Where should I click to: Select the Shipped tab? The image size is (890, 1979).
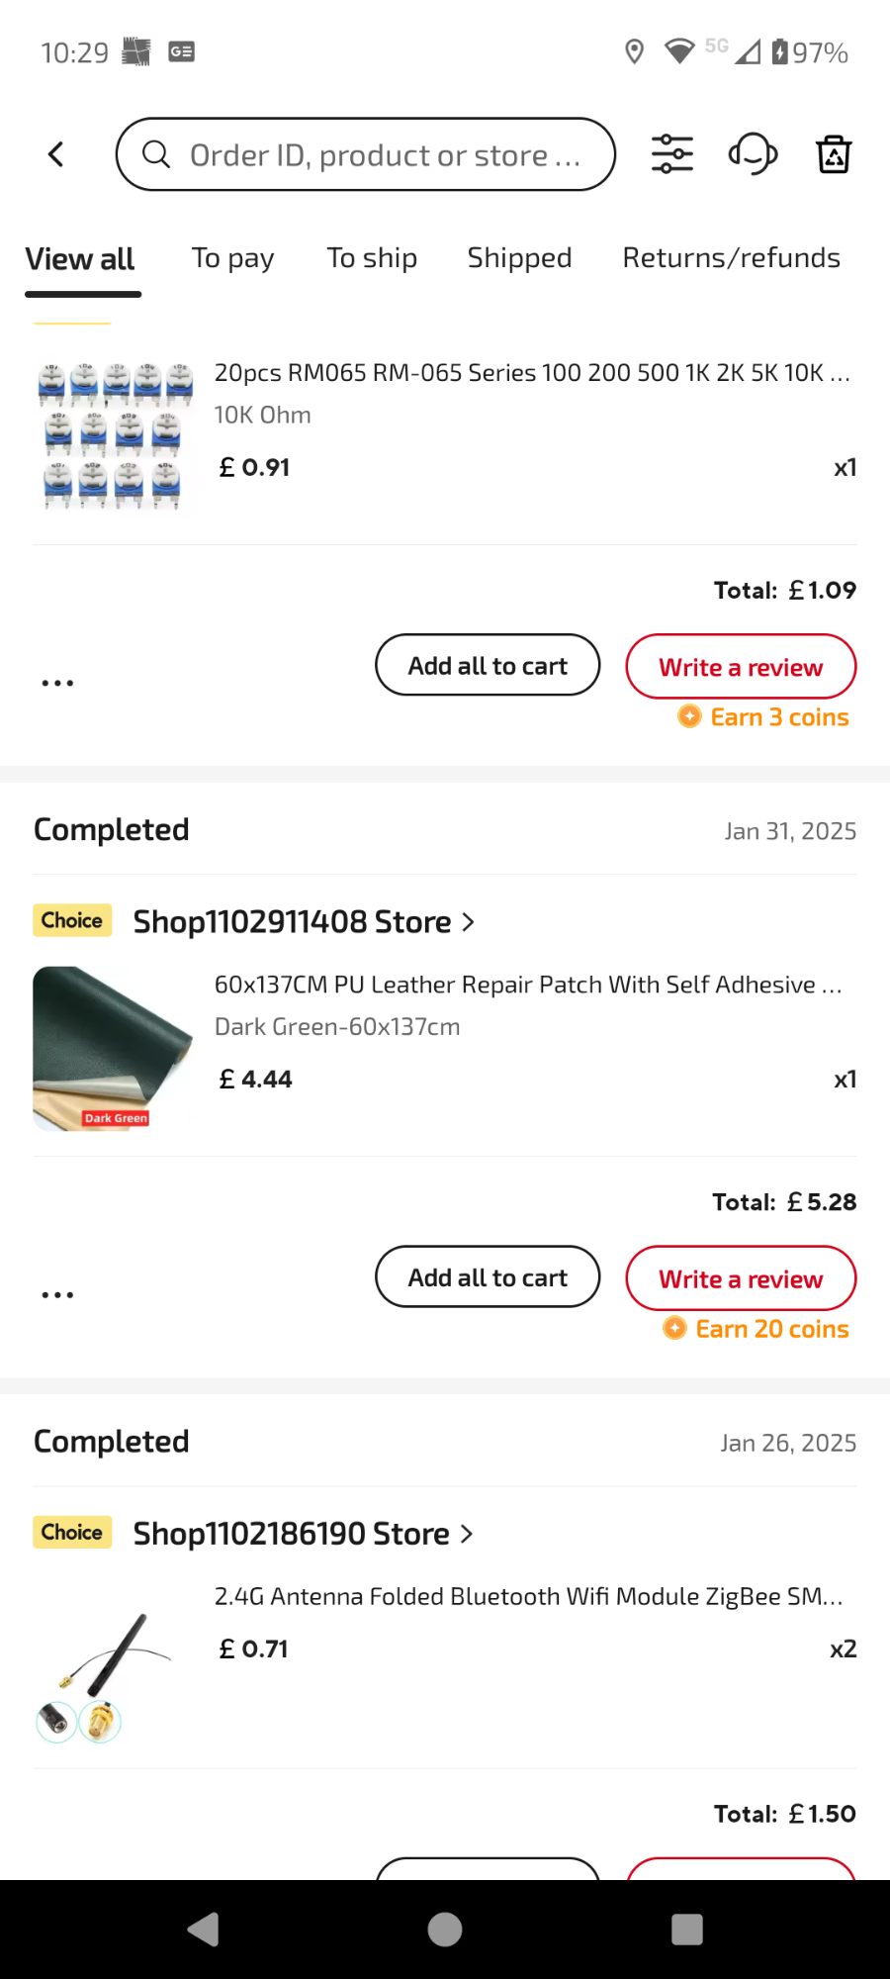519,258
